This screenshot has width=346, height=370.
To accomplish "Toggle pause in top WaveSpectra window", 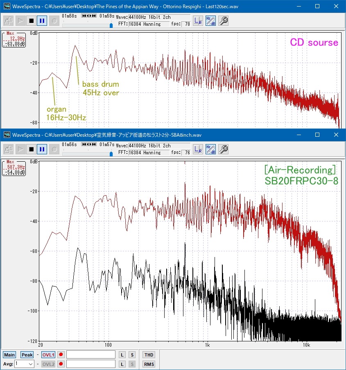I will (x=42, y=21).
